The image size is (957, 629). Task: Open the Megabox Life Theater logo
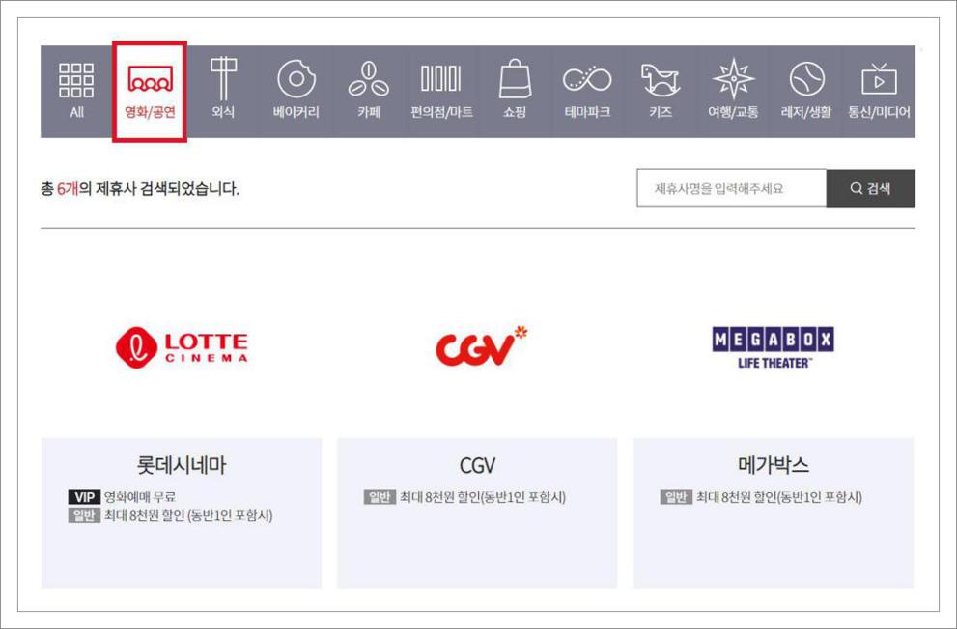[x=774, y=347]
